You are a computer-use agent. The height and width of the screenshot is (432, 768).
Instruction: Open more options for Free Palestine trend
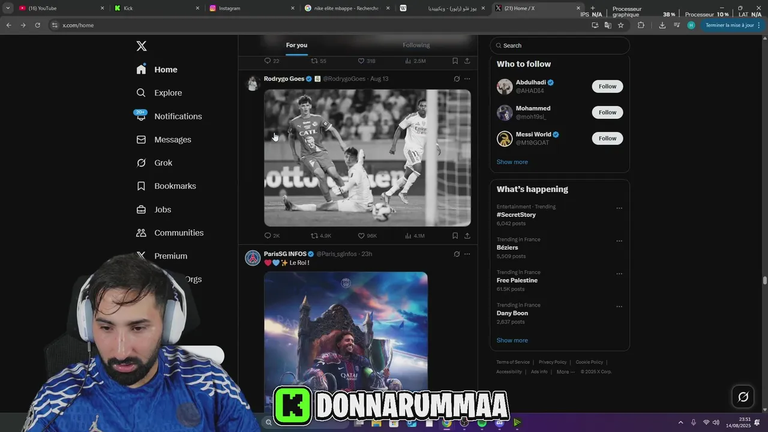[x=619, y=274]
